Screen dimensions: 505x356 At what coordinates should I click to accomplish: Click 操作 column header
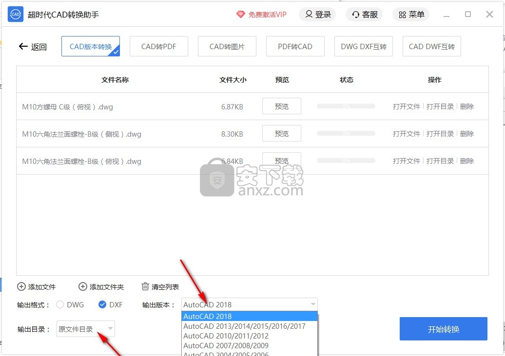pyautogui.click(x=435, y=80)
